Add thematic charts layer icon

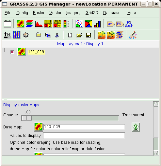[x=98, y=24]
